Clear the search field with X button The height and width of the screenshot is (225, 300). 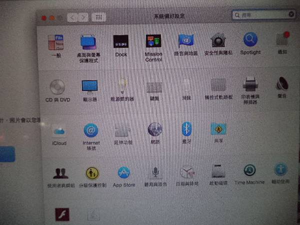pyautogui.click(x=291, y=14)
